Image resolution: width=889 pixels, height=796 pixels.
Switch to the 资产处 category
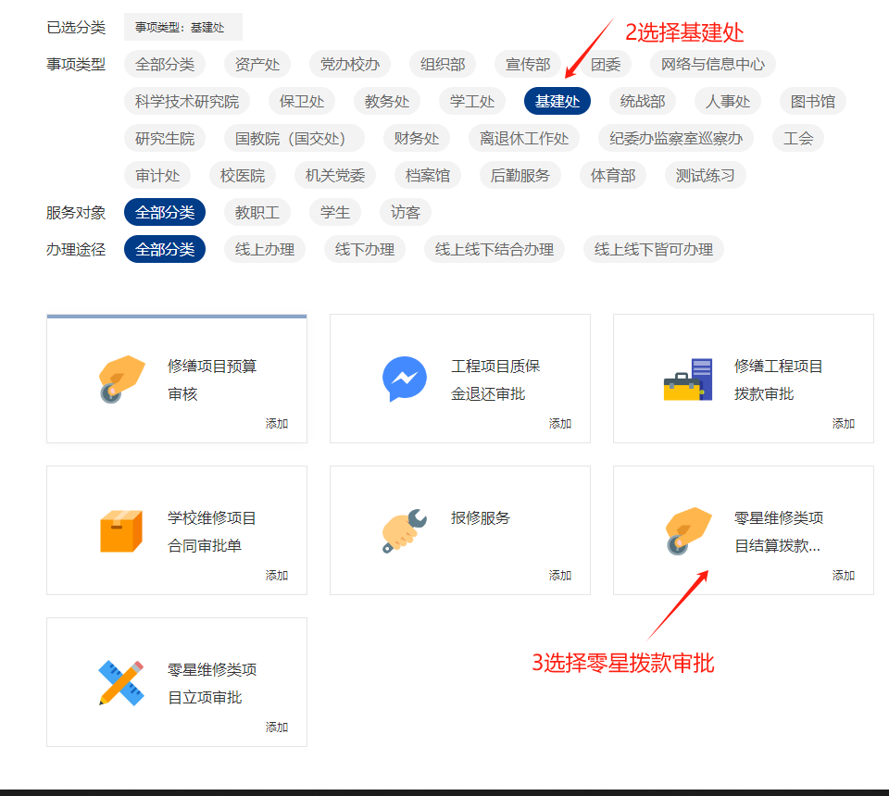[x=257, y=64]
